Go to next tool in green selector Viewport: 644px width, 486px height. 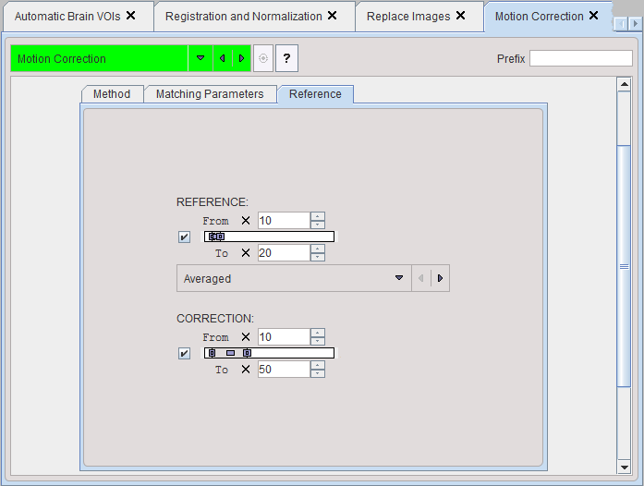pyautogui.click(x=241, y=58)
